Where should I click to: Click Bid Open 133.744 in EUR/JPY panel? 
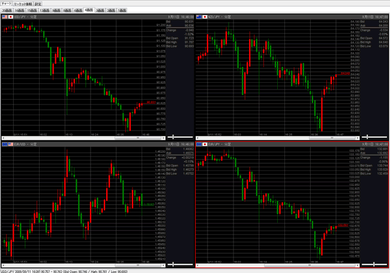[383, 166]
